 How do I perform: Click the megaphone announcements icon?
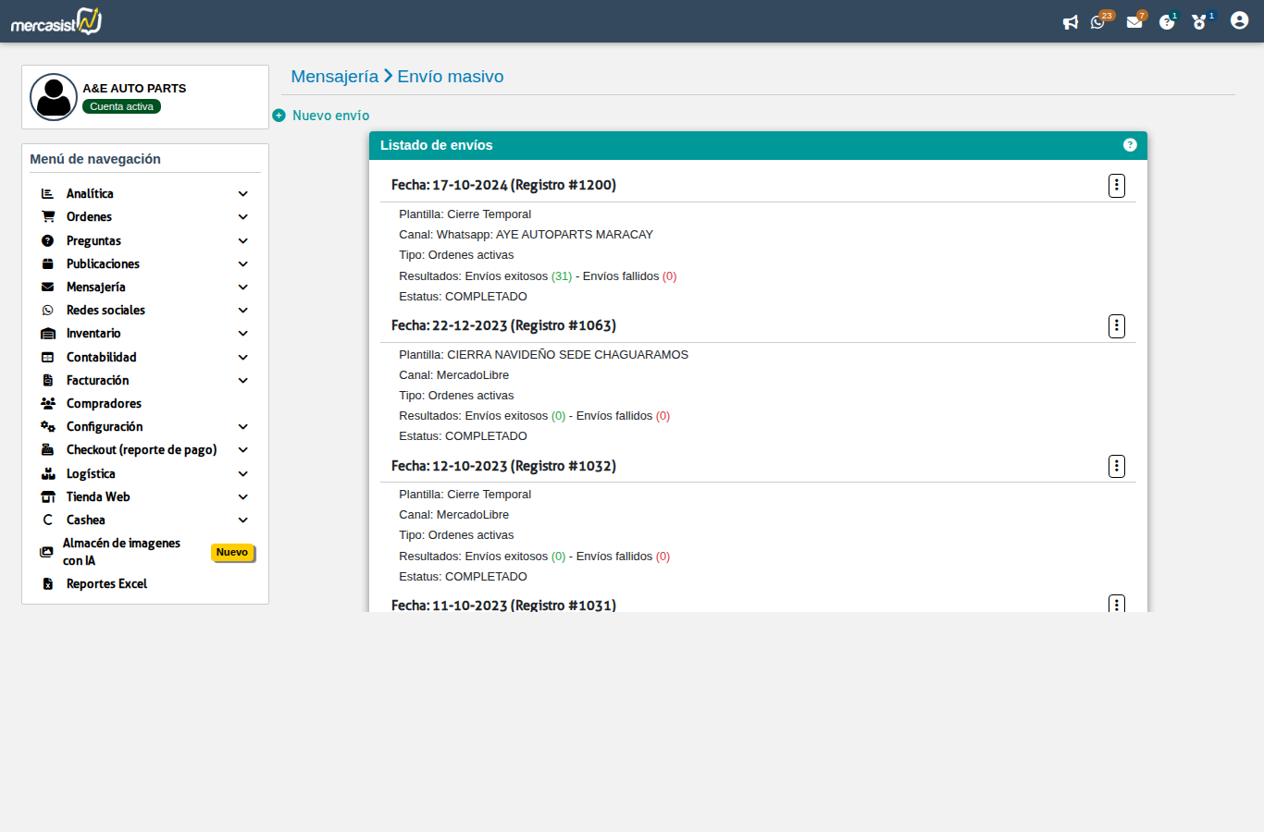click(x=1070, y=22)
